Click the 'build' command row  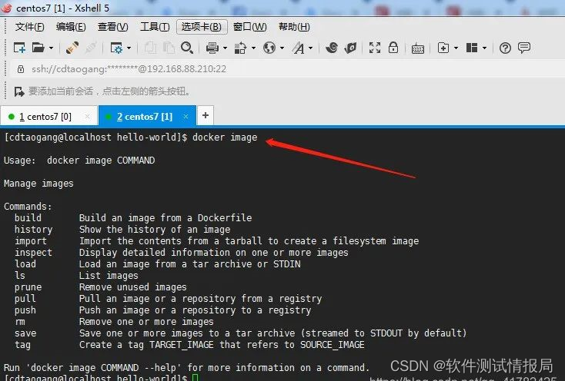(133, 218)
